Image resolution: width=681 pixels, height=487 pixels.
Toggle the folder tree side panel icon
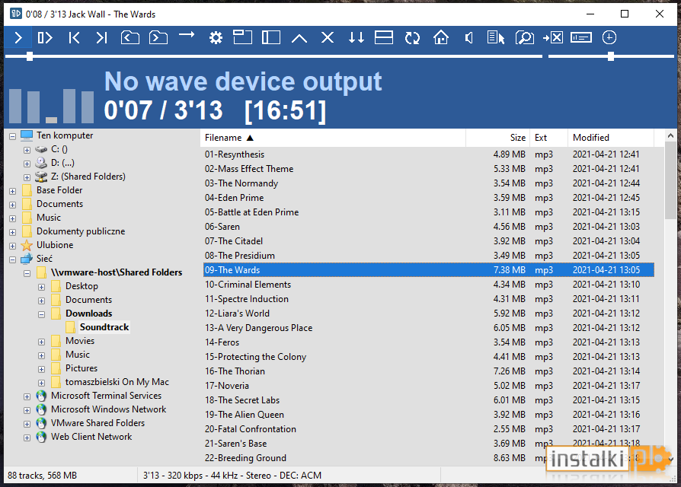(x=271, y=38)
